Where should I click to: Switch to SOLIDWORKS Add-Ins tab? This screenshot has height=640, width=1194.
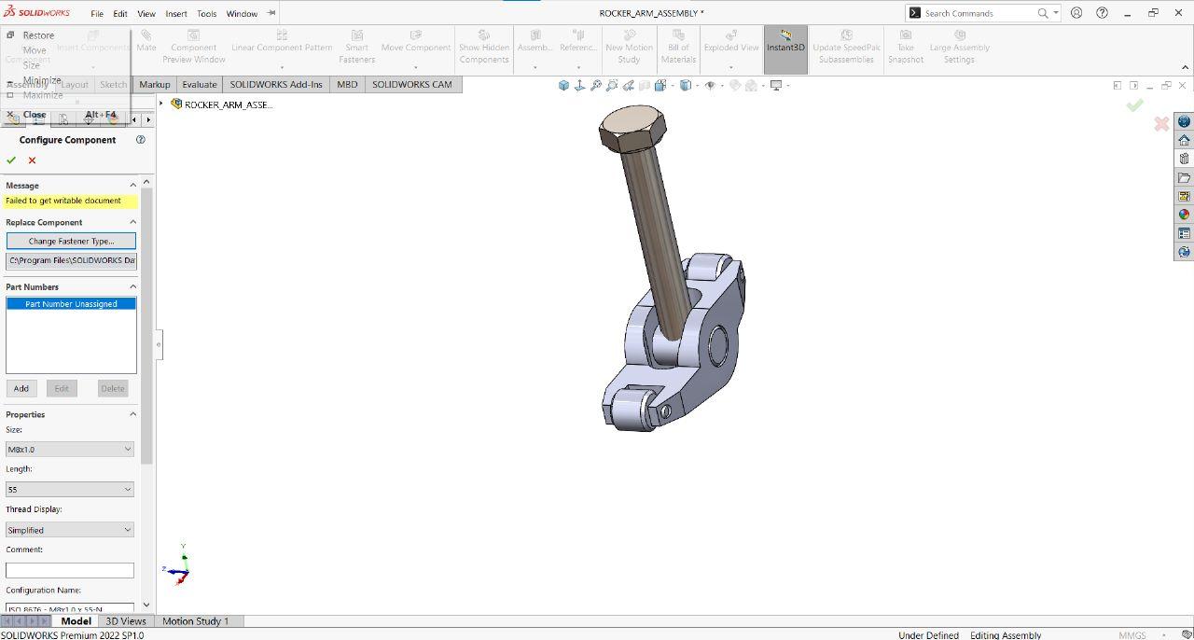pos(276,84)
